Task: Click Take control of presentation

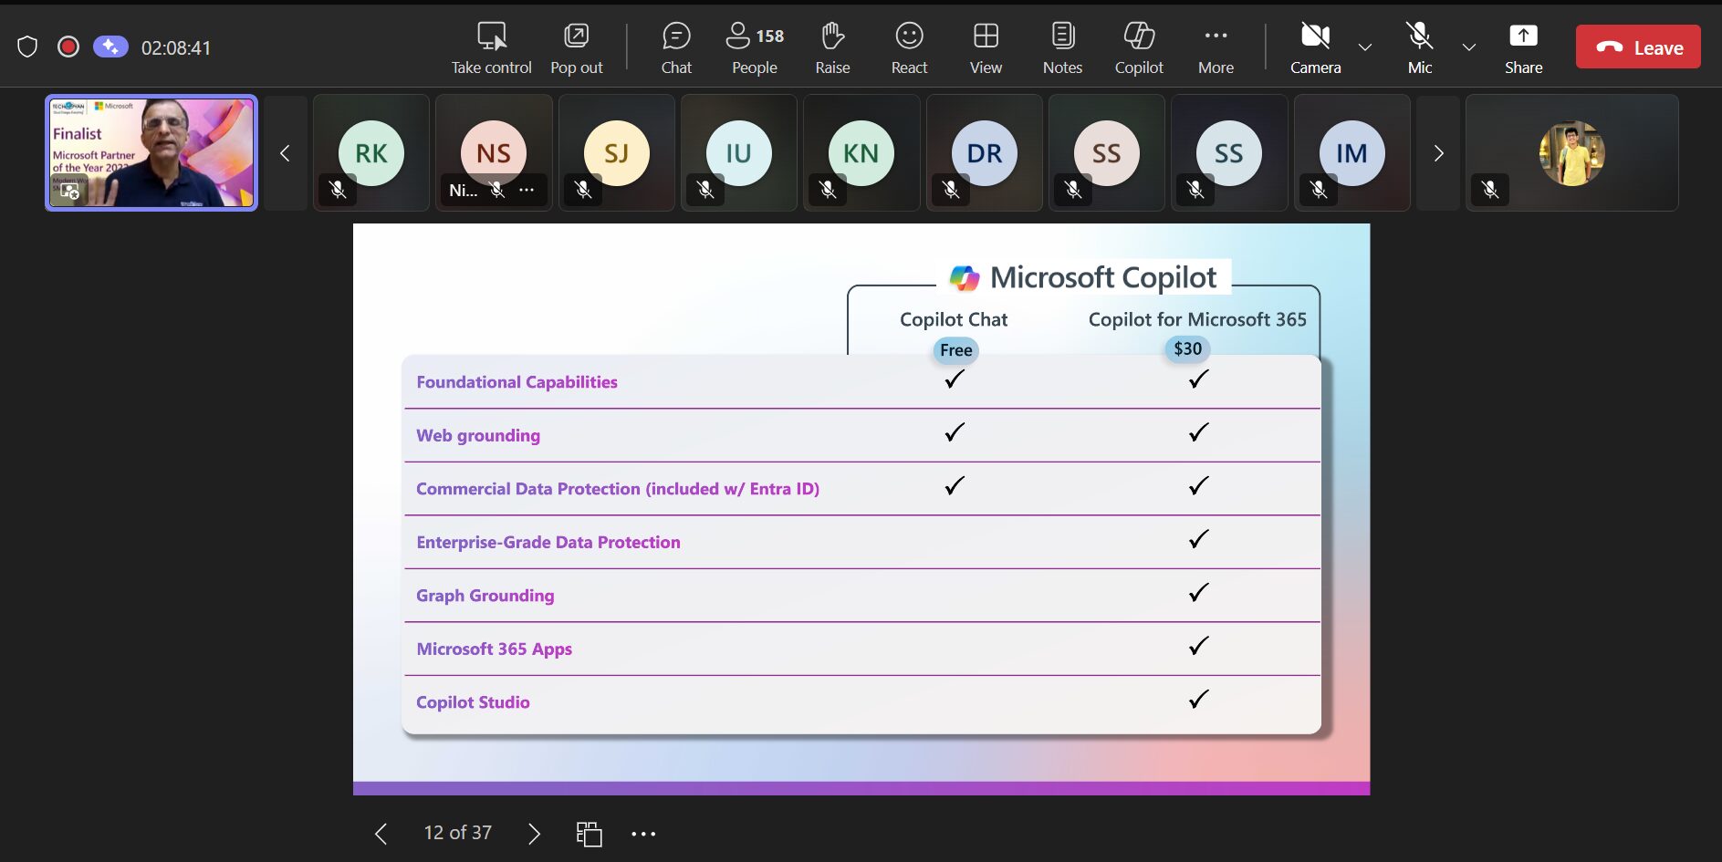Action: point(491,47)
